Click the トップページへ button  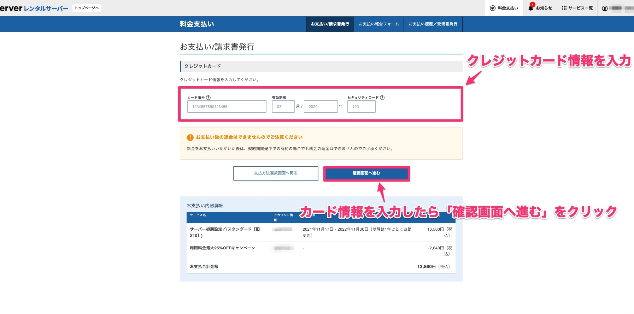(x=87, y=8)
